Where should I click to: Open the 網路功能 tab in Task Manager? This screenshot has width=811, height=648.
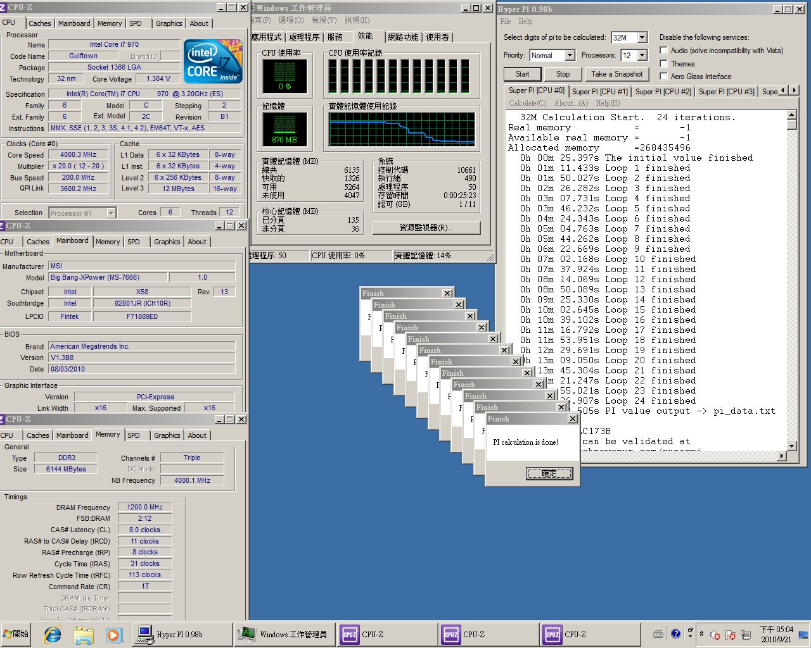tap(403, 37)
